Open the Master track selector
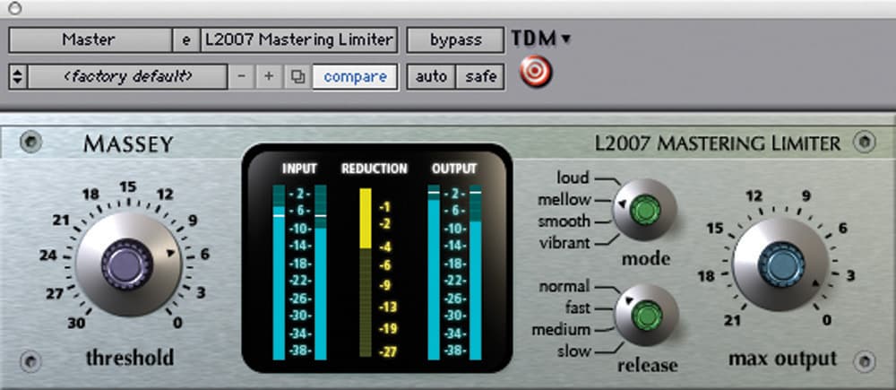Viewport: 896px width, 390px height. (90, 39)
